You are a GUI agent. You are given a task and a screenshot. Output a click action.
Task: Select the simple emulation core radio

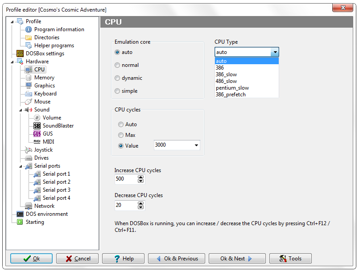tap(117, 91)
